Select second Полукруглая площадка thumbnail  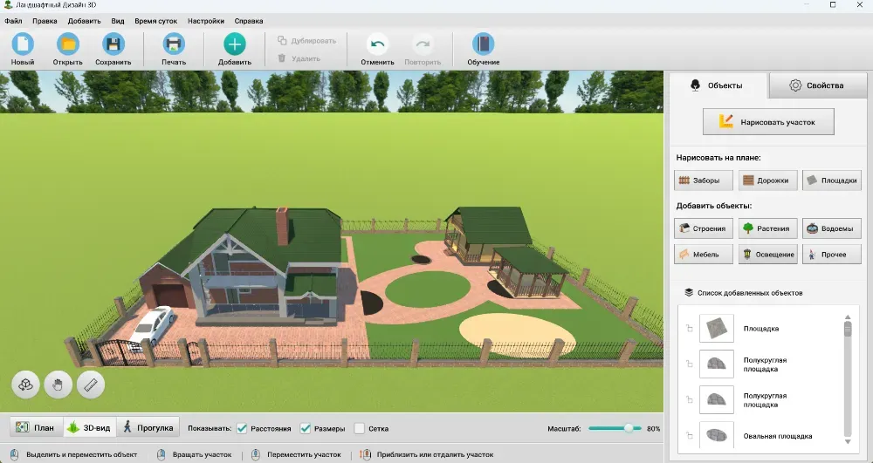tap(717, 399)
